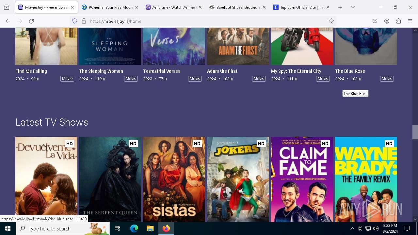Image resolution: width=418 pixels, height=235 pixels.
Task: Click the Firefox taskbar icon
Action: tap(166, 228)
